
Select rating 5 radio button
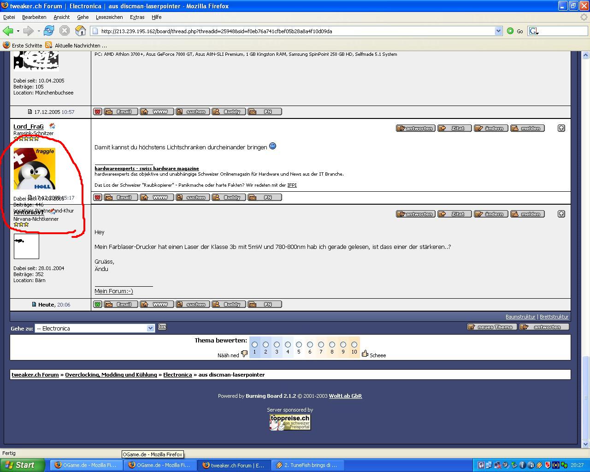299,344
